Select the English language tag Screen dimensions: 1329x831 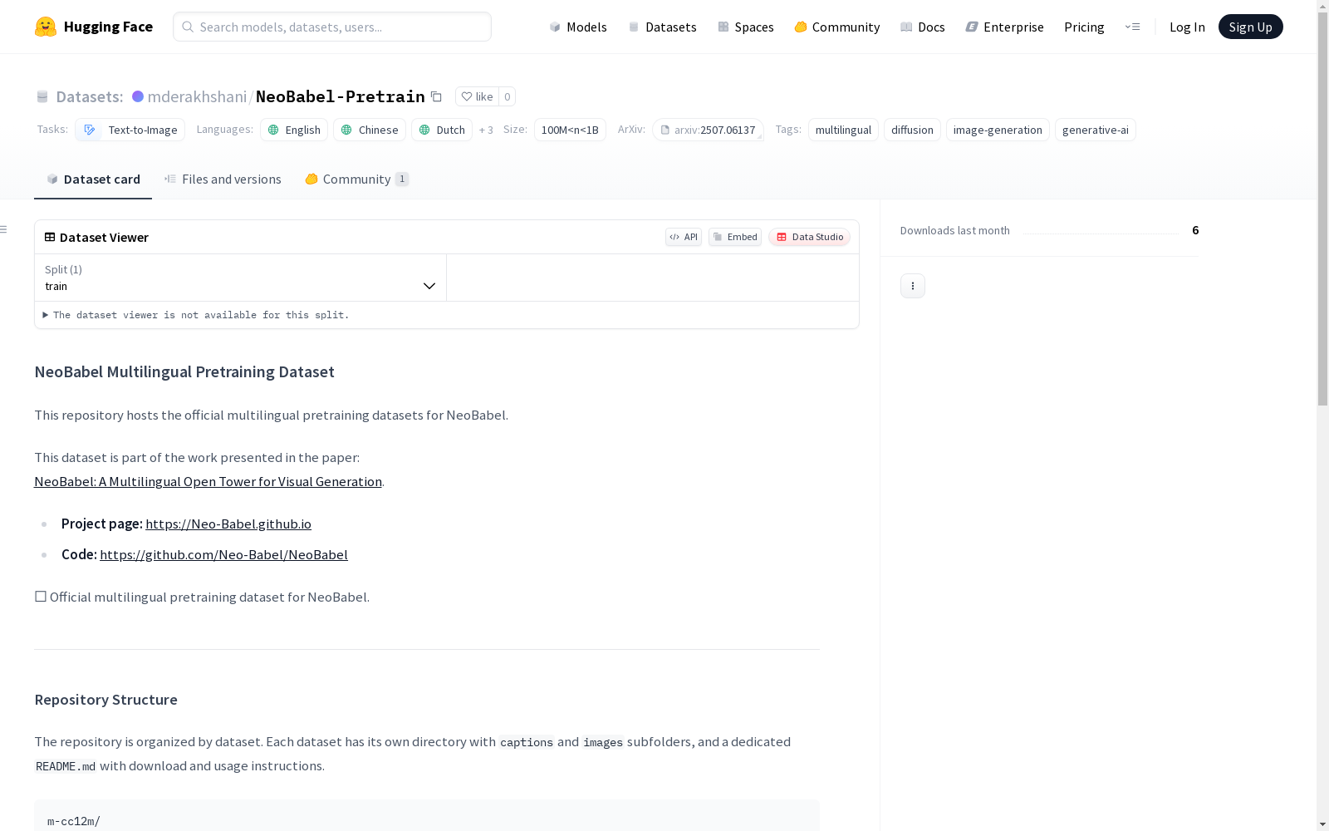[x=294, y=130]
